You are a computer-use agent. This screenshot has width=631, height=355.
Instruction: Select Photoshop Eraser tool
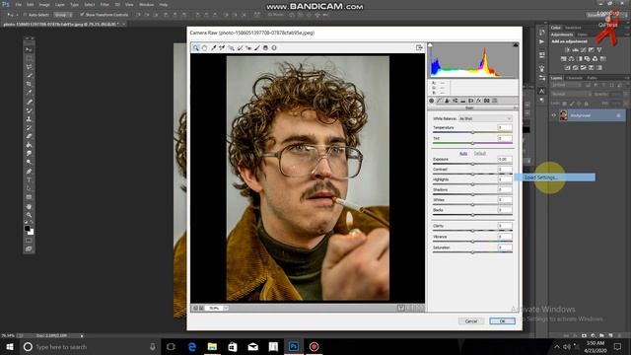[29, 136]
